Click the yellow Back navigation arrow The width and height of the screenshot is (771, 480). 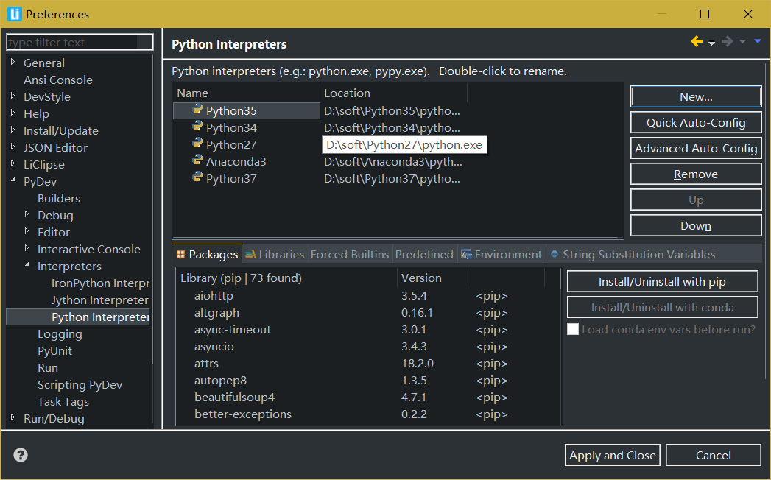tap(697, 42)
